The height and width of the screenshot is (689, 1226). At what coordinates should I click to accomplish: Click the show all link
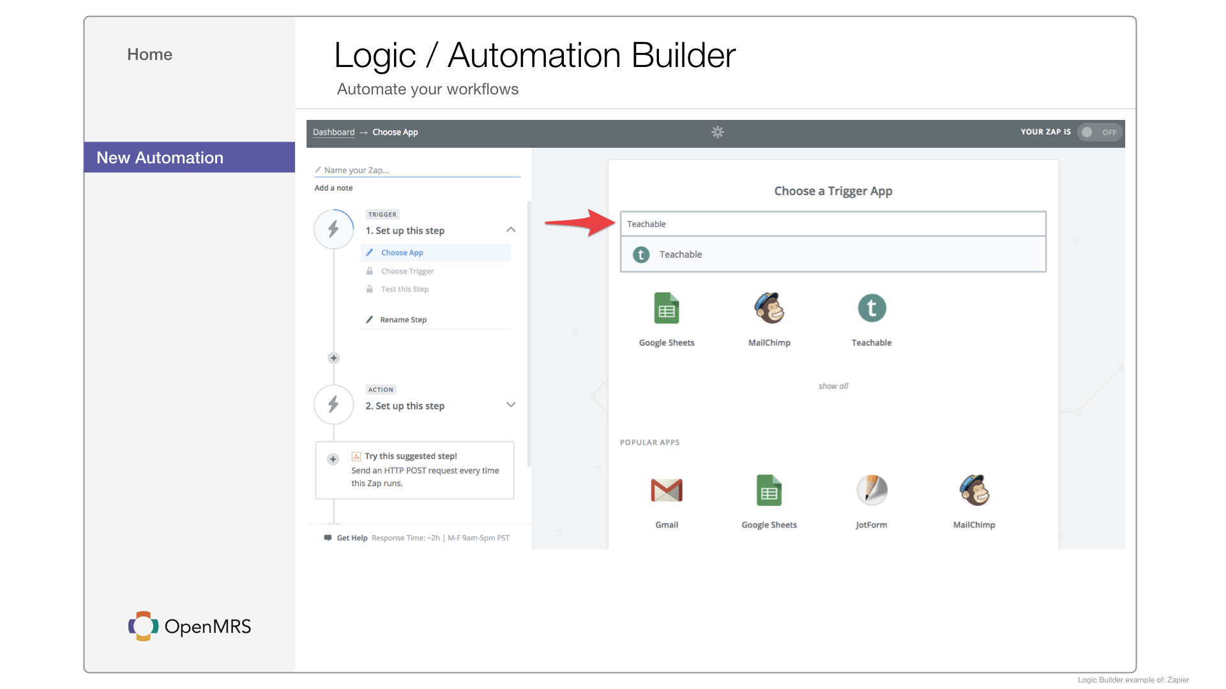coord(833,386)
